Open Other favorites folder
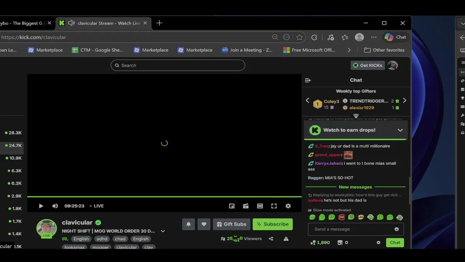This screenshot has width=465, height=262. [384, 50]
